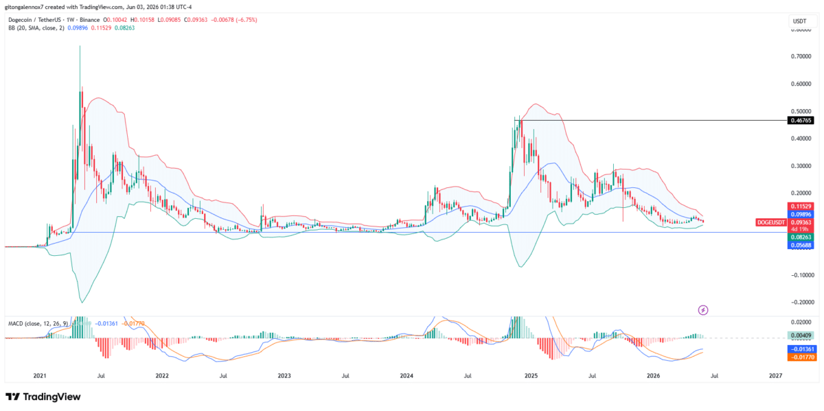Click the 0.40000 price axis label
Screen dimensions: 824x411
801,139
